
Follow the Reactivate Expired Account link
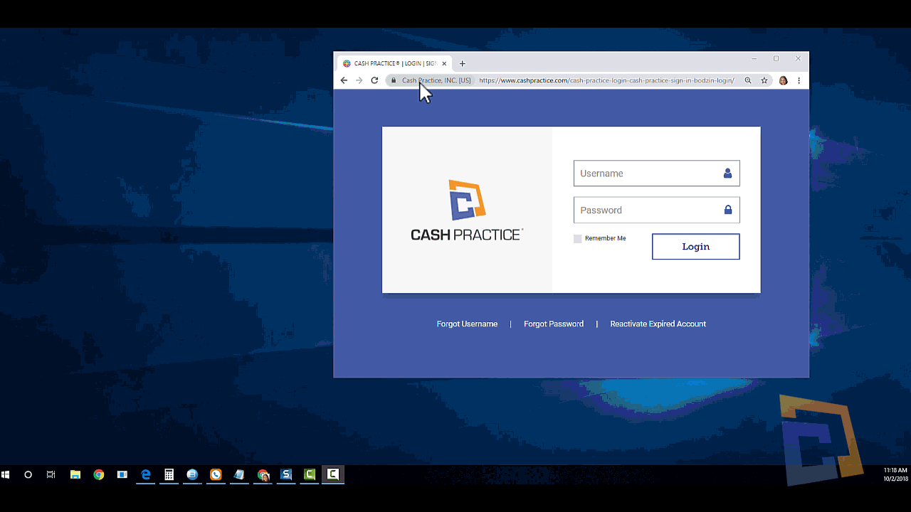(x=658, y=324)
